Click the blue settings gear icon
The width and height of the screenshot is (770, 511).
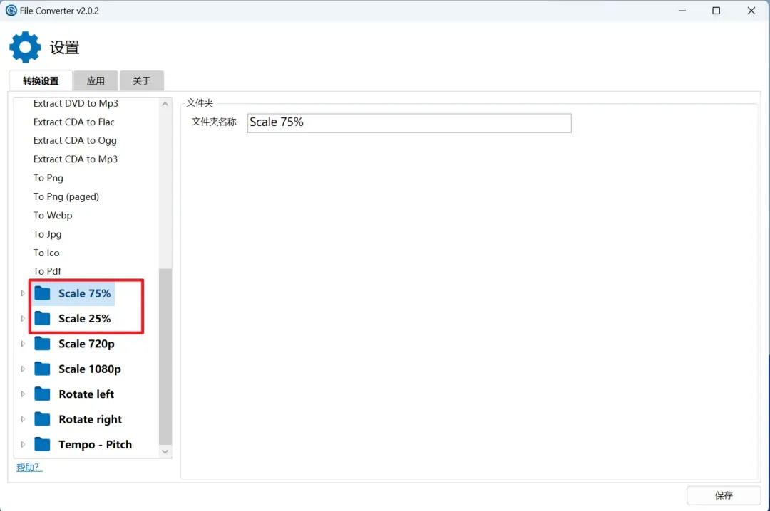(x=25, y=47)
